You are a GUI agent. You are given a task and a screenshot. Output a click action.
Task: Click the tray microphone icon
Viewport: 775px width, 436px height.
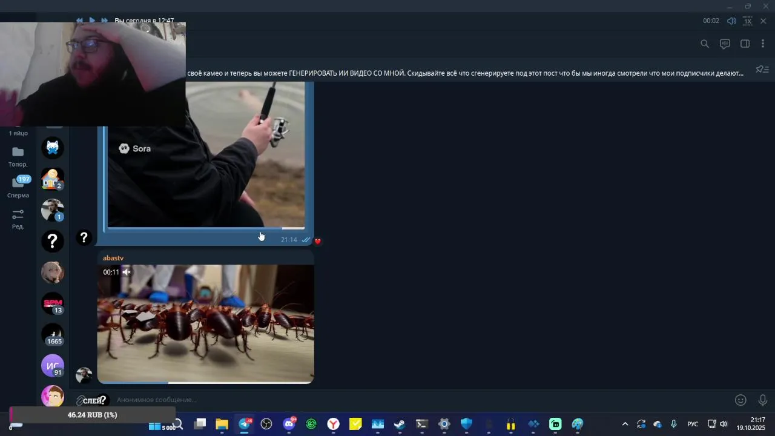(x=673, y=424)
